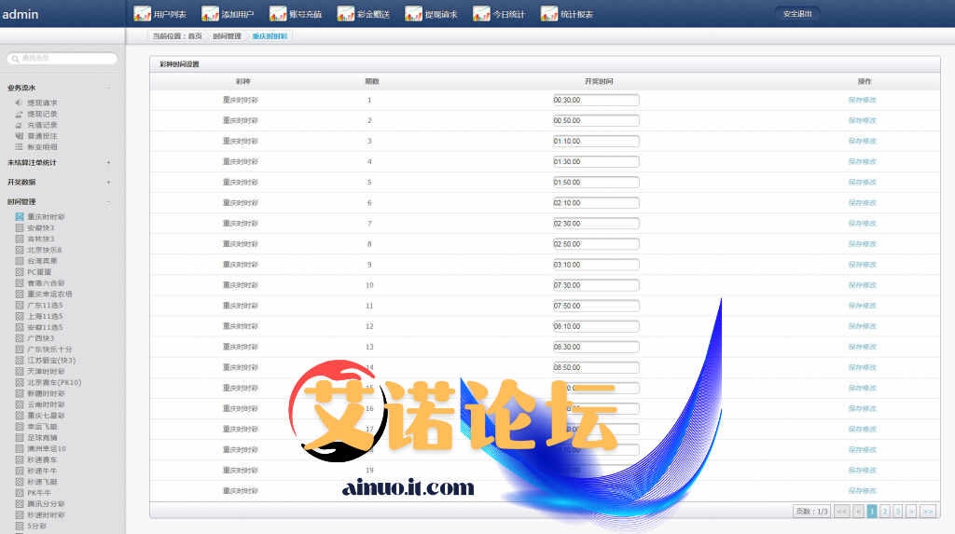Viewport: 955px width, 534px height.
Task: Click the icon beside 北京快乐8
Action: (20, 250)
